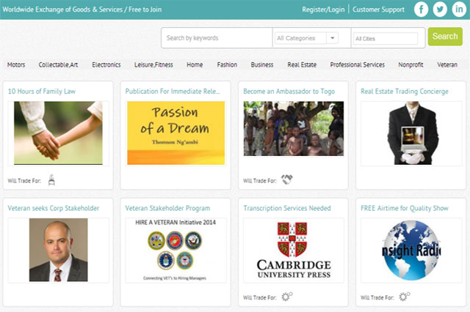Click gears trade icon under Transcription Services Needed
This screenshot has height=312, width=470.
tap(287, 297)
